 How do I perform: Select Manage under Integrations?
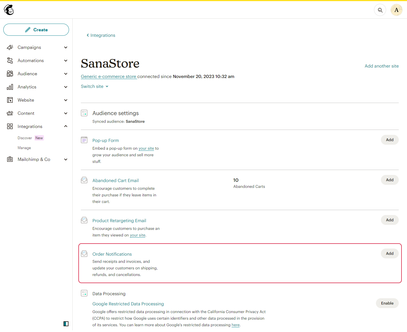[24, 148]
